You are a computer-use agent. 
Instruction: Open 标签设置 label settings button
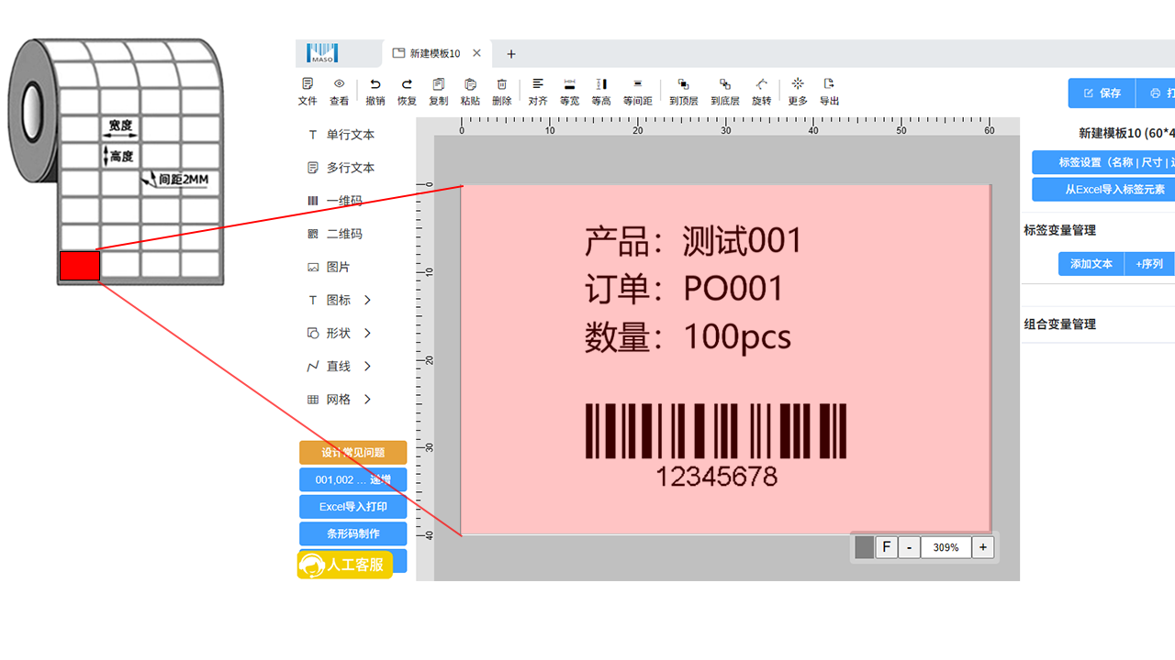click(1103, 162)
